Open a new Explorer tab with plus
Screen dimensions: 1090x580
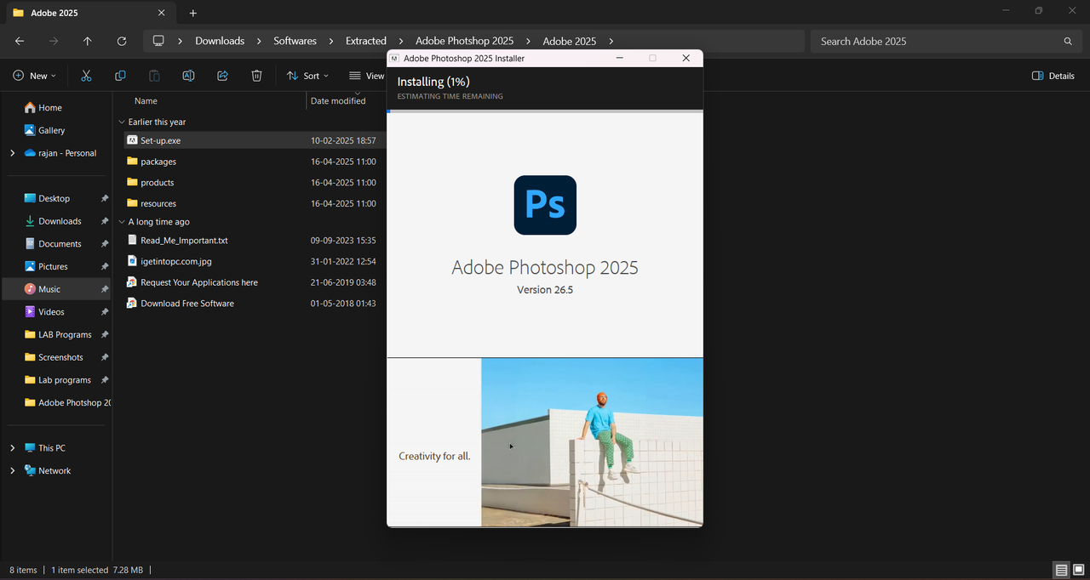tap(193, 13)
